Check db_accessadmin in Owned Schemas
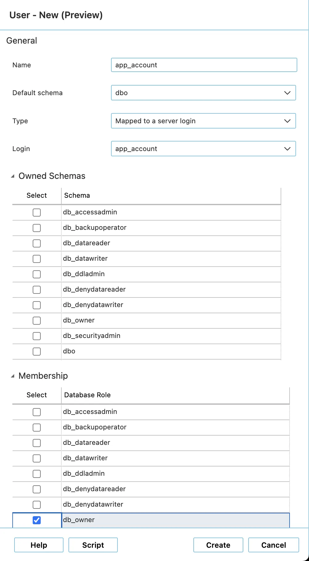309x561 pixels. [x=37, y=213]
